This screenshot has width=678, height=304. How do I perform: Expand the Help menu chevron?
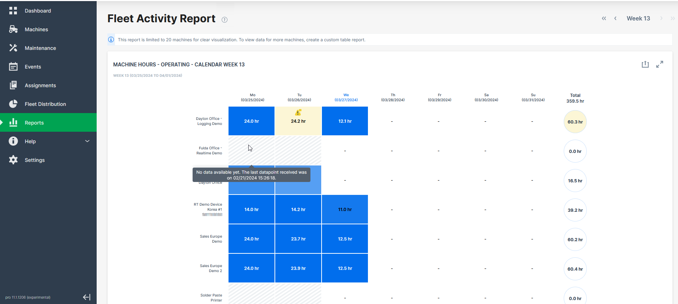[x=87, y=141]
